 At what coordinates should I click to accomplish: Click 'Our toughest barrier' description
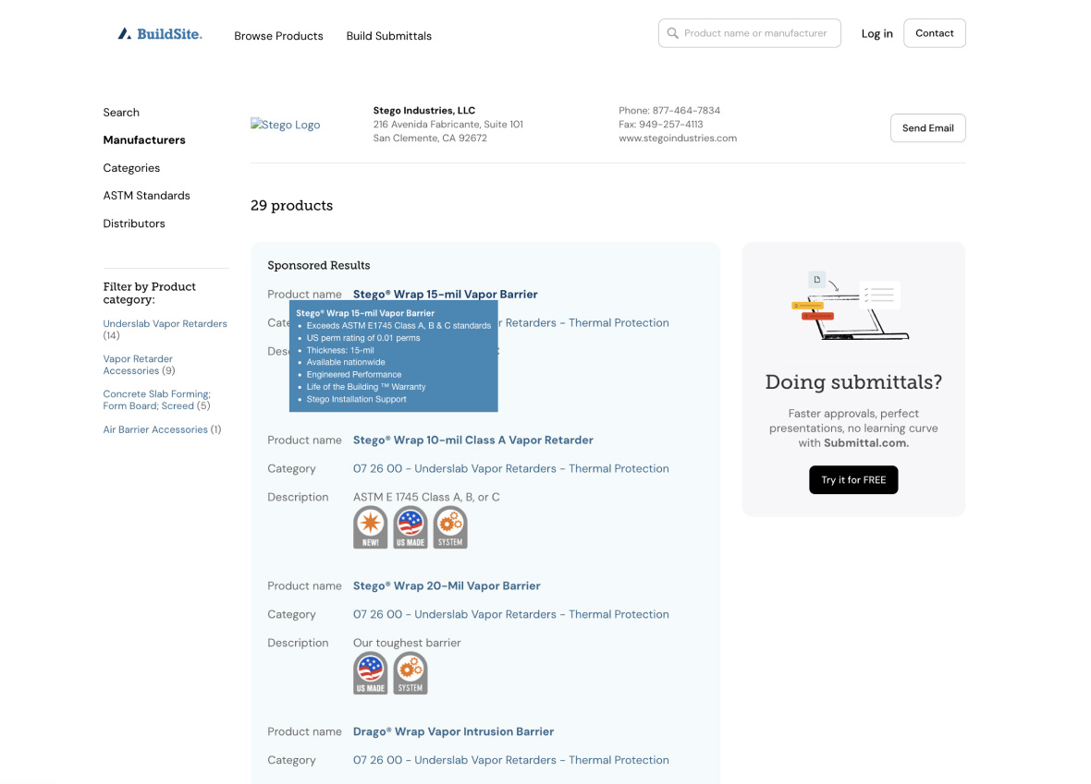406,643
